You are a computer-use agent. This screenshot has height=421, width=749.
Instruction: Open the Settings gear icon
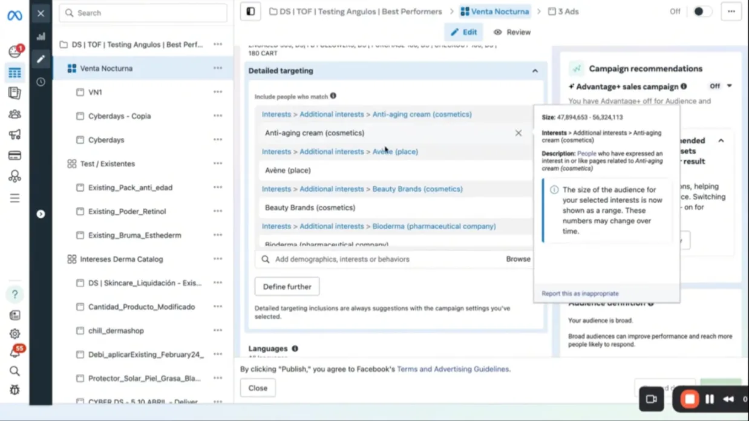coord(15,333)
